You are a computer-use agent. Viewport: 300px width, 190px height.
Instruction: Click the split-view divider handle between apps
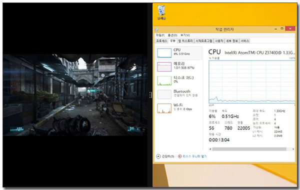(150, 95)
